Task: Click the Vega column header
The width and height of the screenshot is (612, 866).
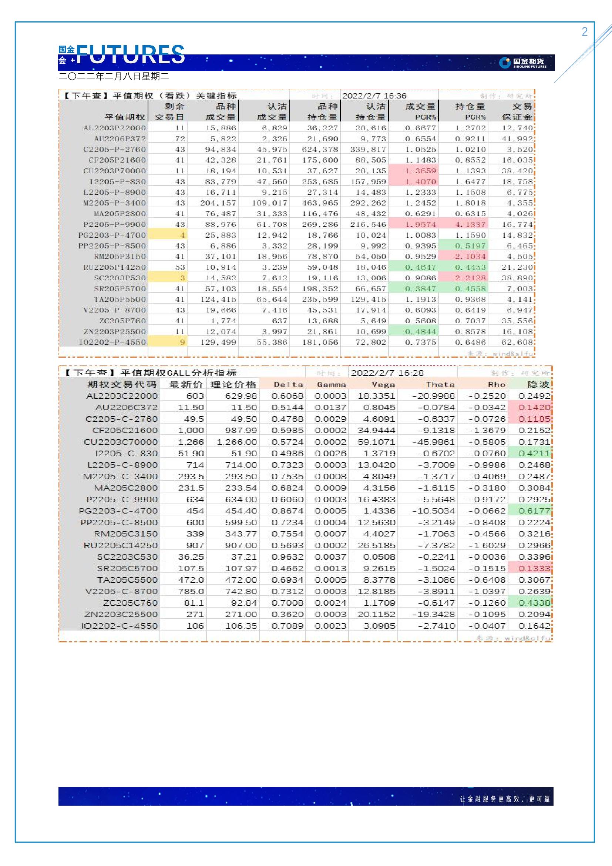Action: (x=383, y=385)
